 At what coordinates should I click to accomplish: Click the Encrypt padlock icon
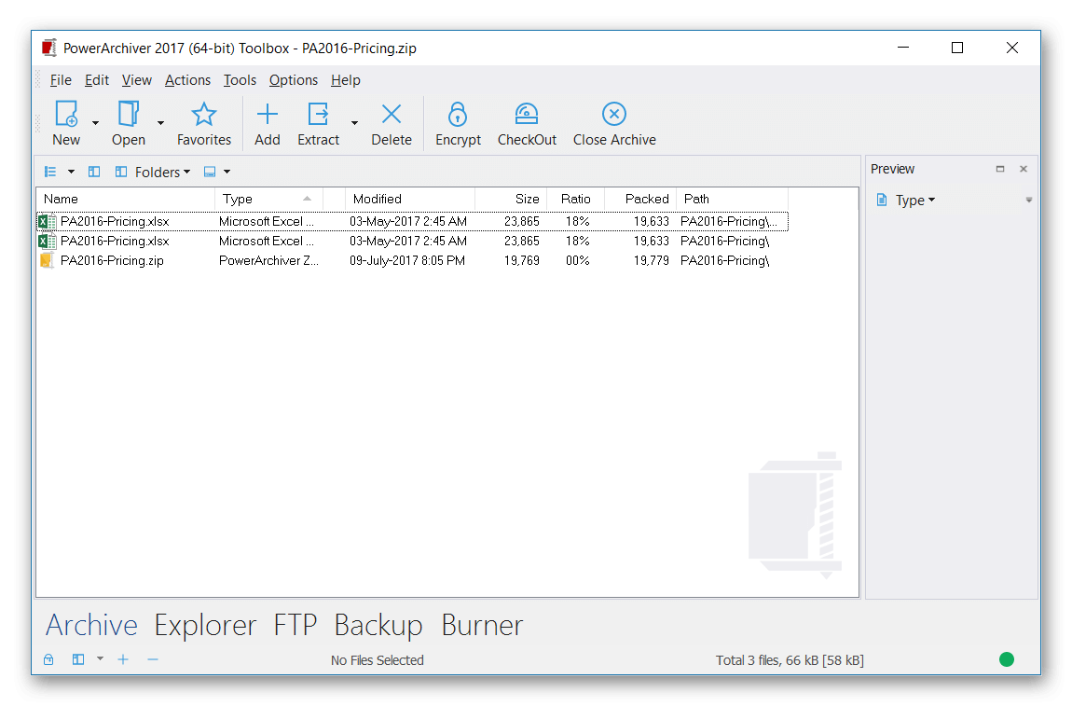[x=458, y=115]
